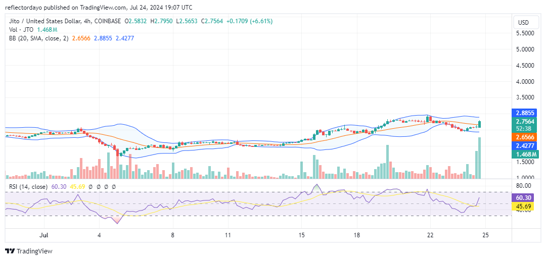Click the tallest green volume bar at chart end
Screen dimensions: 546x260
(x=479, y=158)
